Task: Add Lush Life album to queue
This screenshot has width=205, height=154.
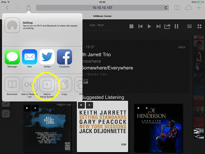Action: (147, 108)
